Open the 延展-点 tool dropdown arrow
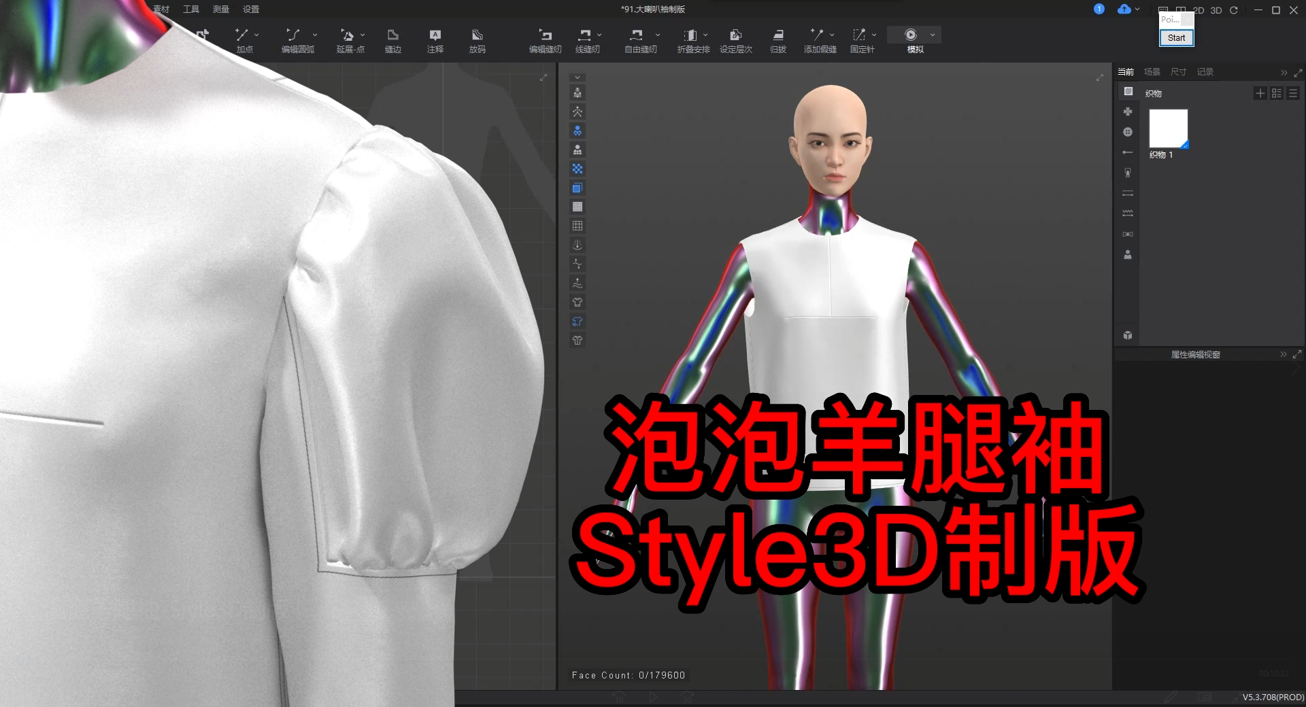This screenshot has width=1306, height=707. coord(363,35)
